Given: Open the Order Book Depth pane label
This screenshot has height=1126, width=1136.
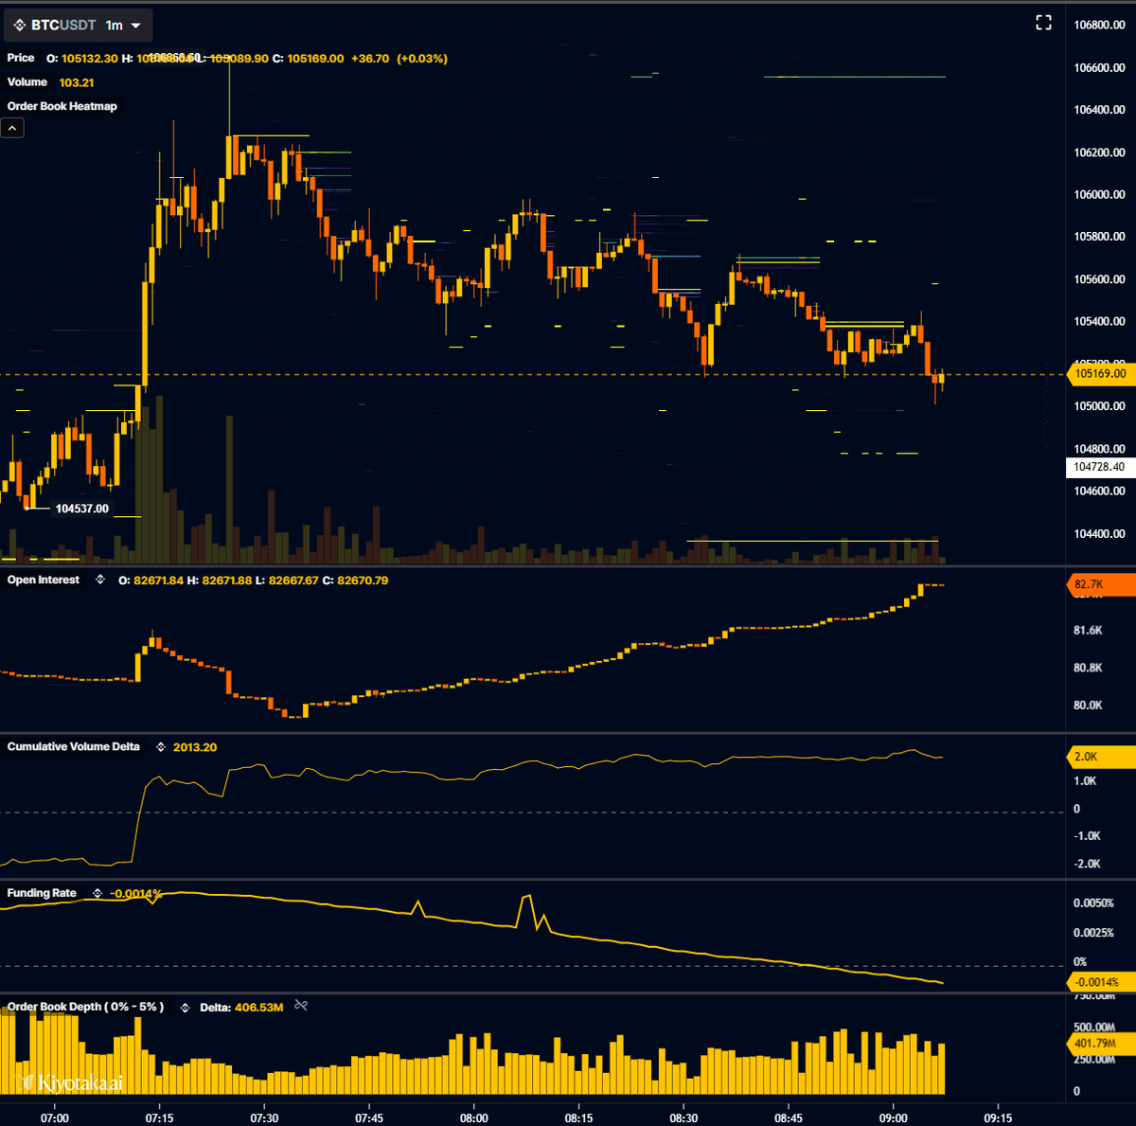Looking at the screenshot, I should coord(85,1007).
